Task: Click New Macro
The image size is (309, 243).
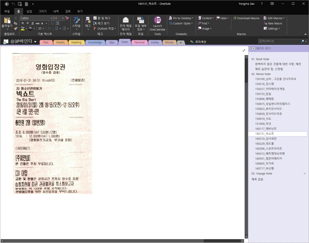Action: pos(273,23)
